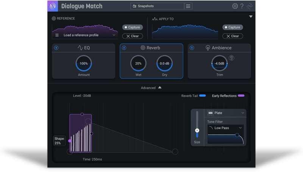Click the iZotope logo icon
The width and height of the screenshot is (303, 172).
click(x=53, y=6)
